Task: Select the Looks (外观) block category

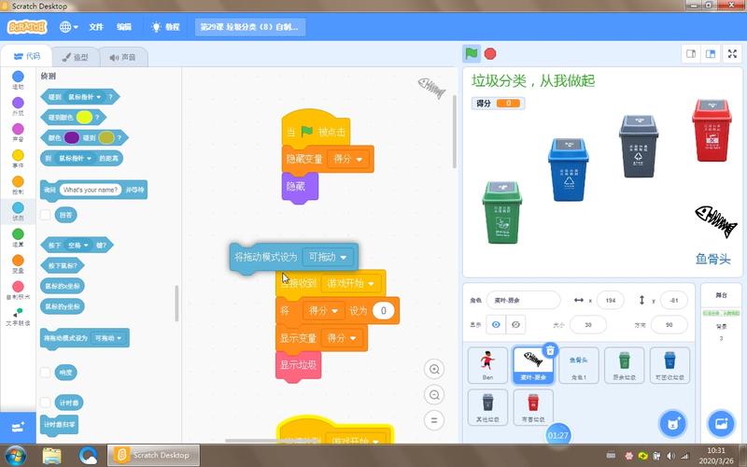Action: coord(18,106)
